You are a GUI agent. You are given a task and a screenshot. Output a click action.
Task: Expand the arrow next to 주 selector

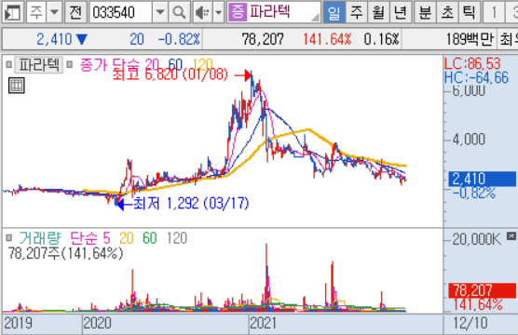click(x=55, y=12)
